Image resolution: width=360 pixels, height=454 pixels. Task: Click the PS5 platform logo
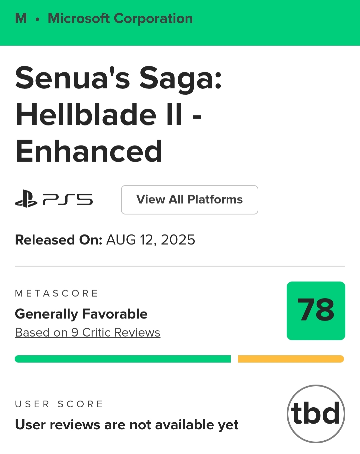point(54,199)
